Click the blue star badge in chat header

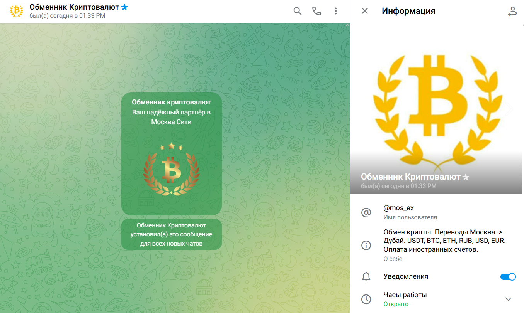coord(124,7)
